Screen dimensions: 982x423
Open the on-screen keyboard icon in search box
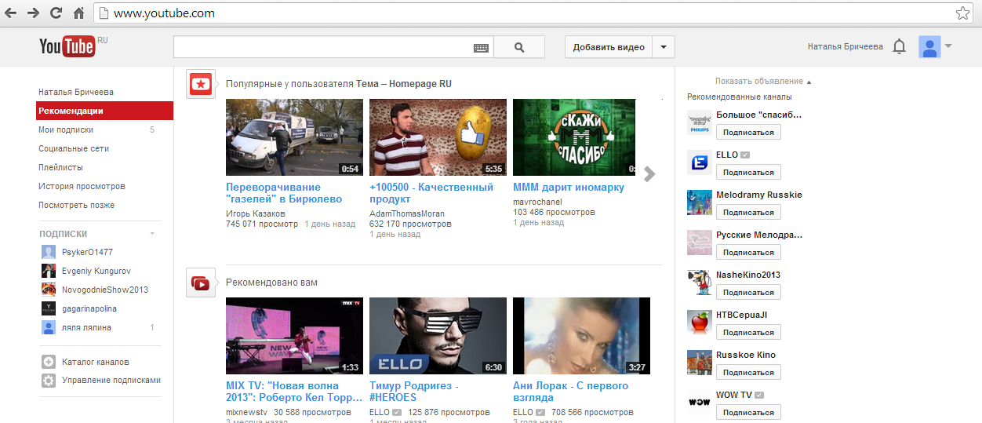(x=481, y=48)
